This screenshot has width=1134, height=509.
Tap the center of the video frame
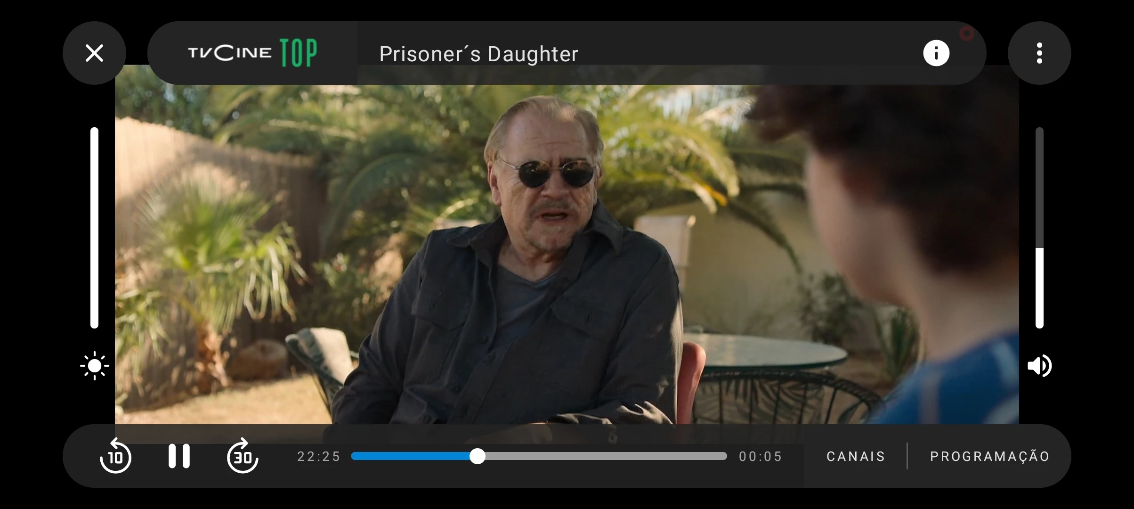(x=567, y=254)
